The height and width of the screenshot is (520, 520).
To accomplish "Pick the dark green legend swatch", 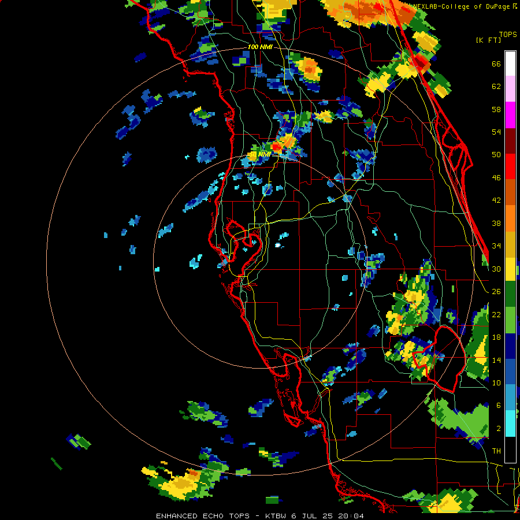I will (510, 294).
